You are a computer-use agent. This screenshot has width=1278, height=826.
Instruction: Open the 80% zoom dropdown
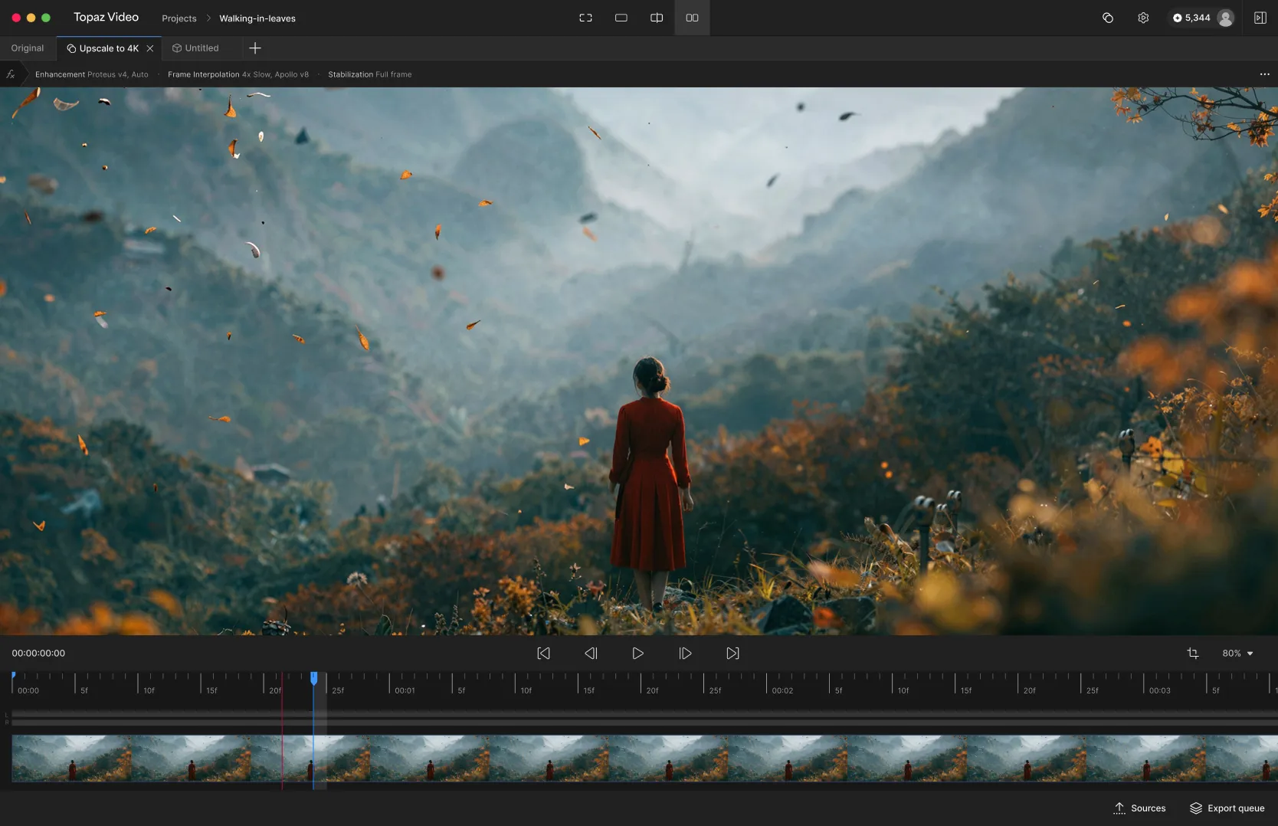(x=1237, y=654)
